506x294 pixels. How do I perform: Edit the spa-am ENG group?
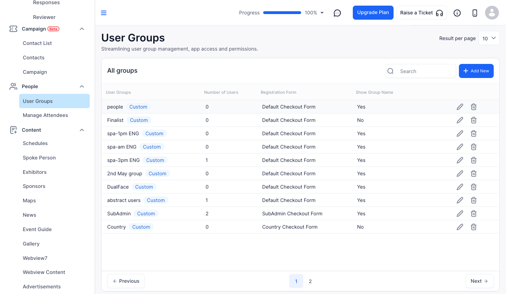coord(460,147)
